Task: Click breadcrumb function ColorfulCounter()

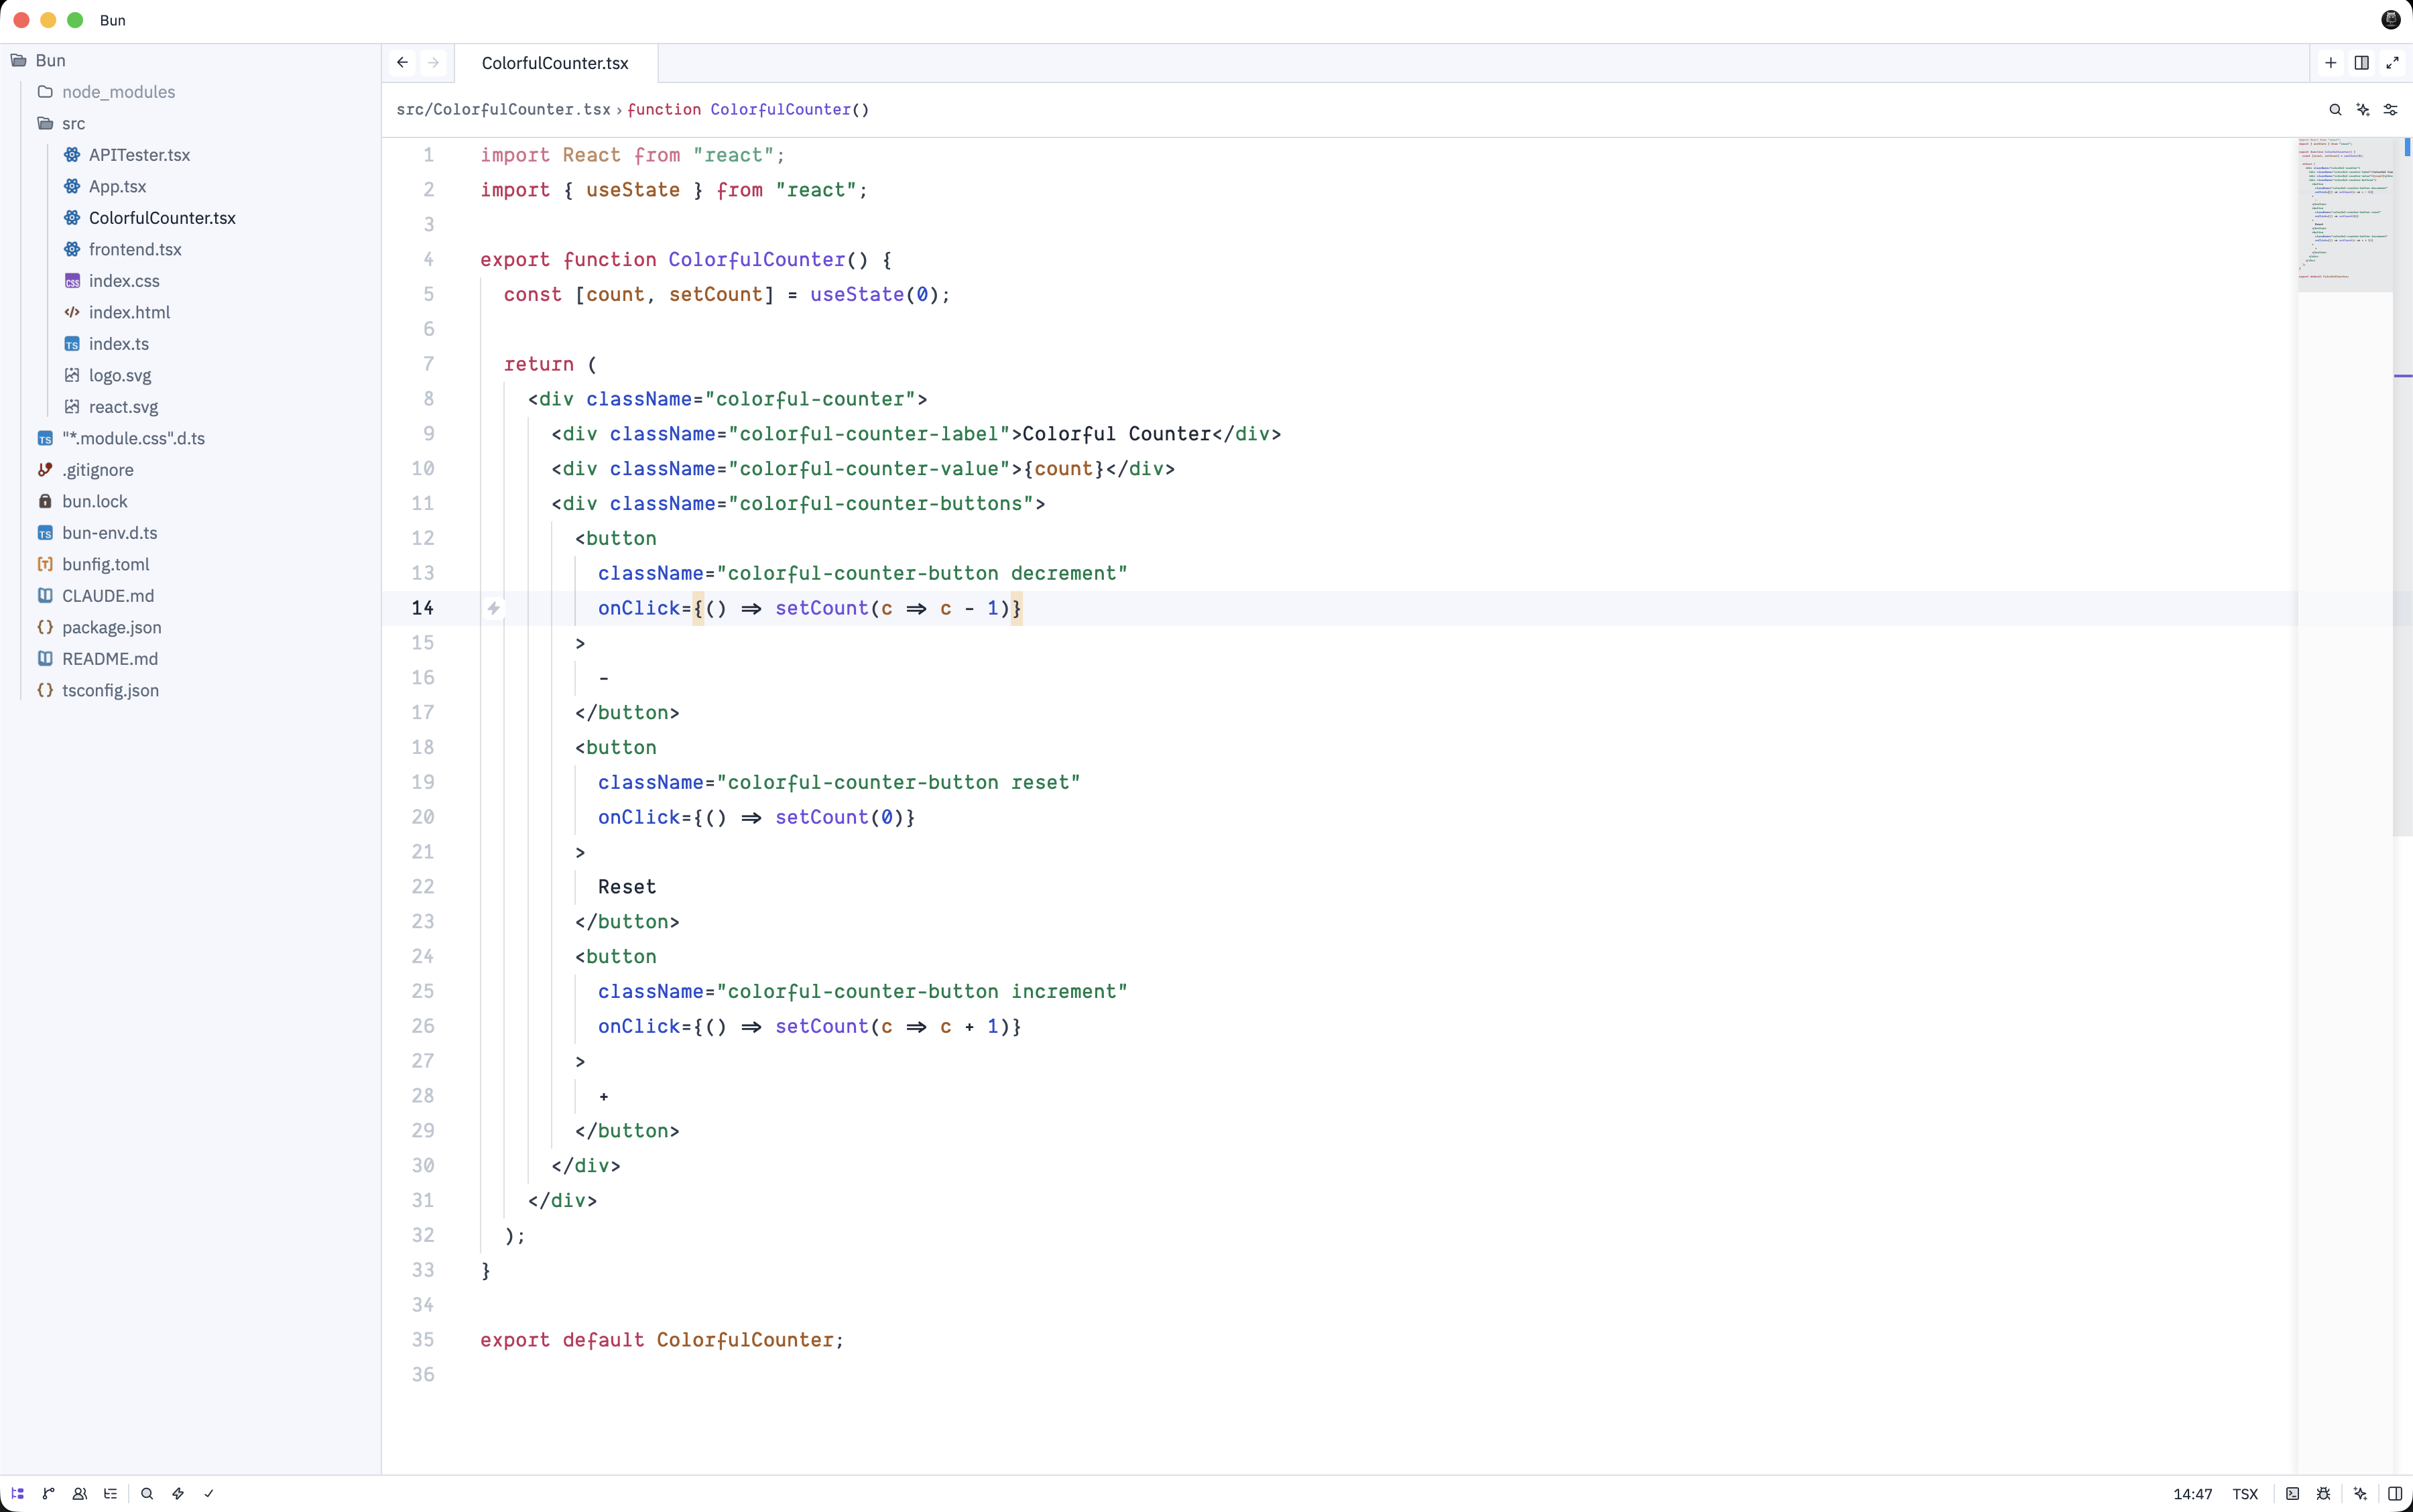Action: [x=748, y=109]
